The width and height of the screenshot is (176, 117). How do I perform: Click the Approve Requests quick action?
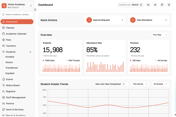pos(105,20)
